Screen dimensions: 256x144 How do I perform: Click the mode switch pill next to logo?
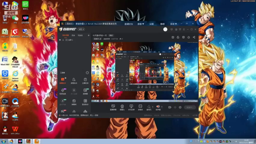81,29
